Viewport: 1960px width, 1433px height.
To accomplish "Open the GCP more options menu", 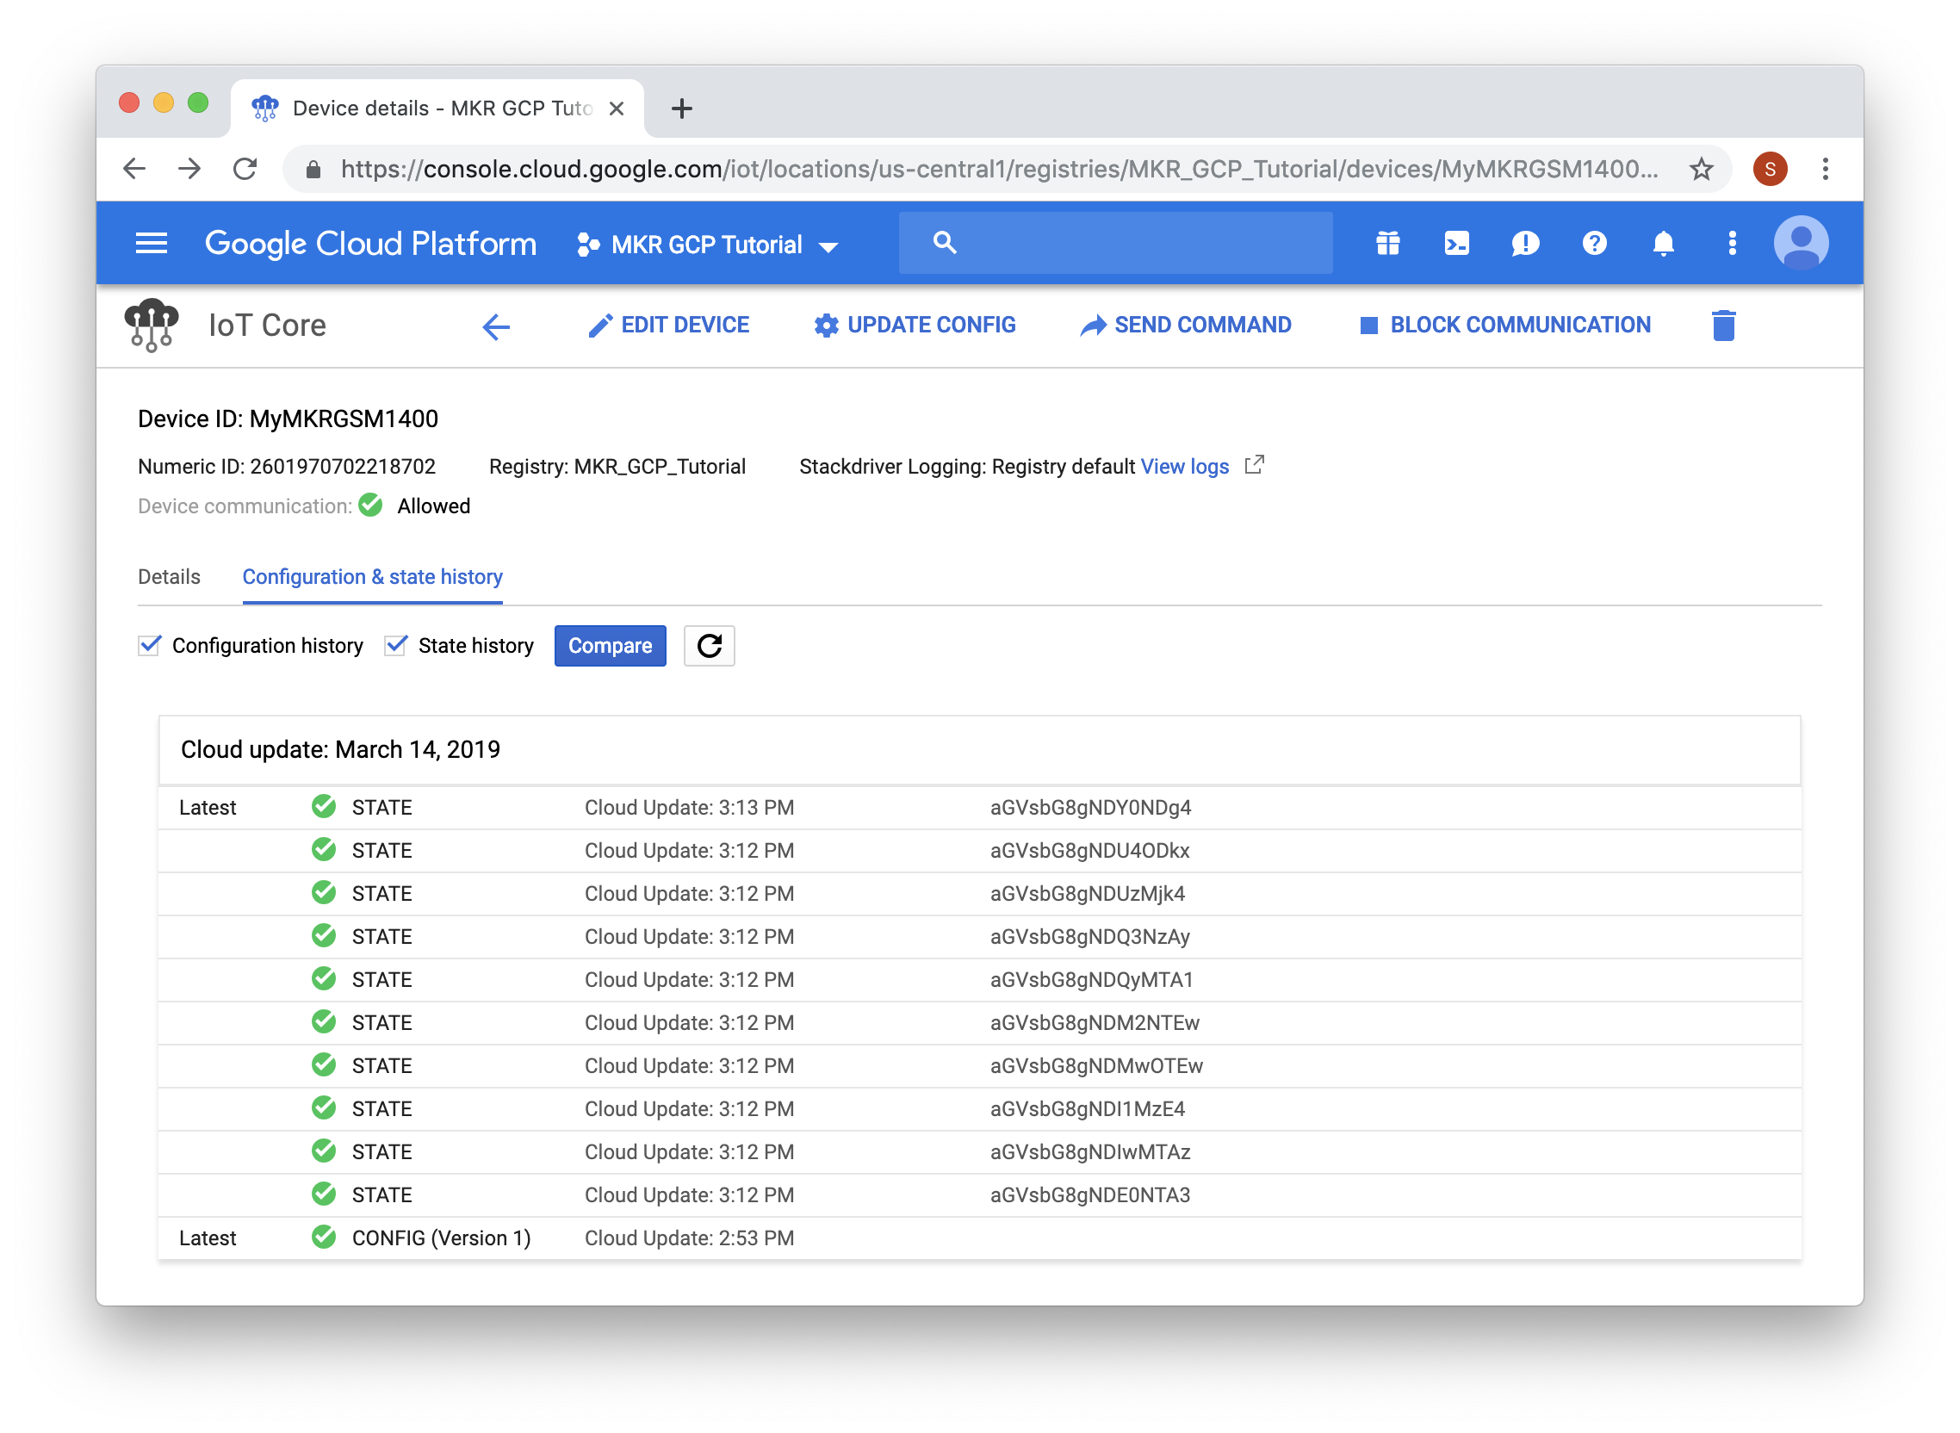I will 1731,244.
